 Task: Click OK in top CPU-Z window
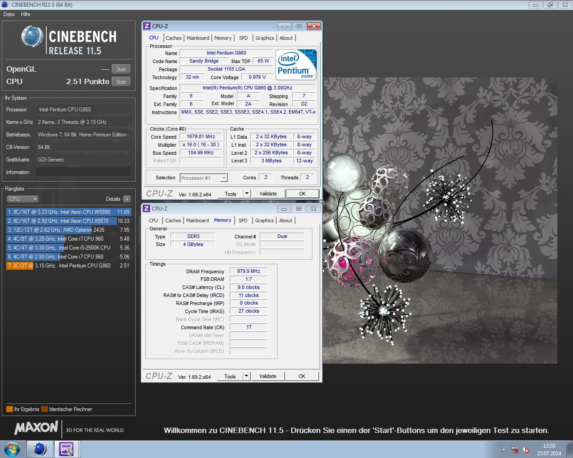point(303,194)
